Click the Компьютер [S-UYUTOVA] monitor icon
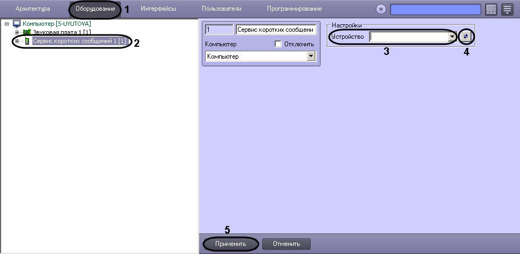This screenshot has width=520, height=254. point(16,24)
